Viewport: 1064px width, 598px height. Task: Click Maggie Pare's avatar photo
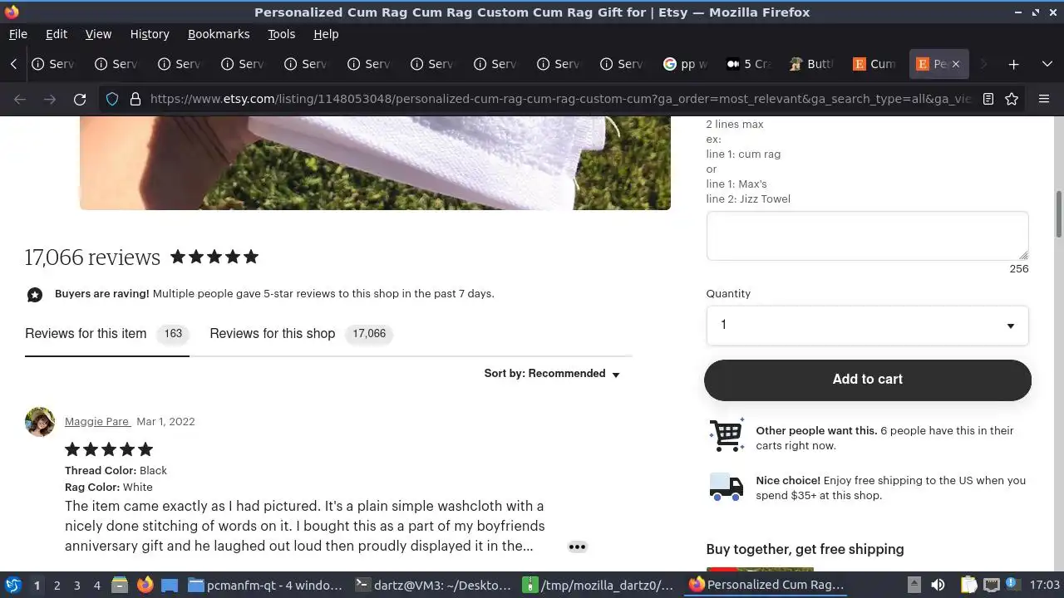40,422
